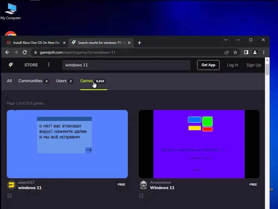Screen dimensions: 278x209
Task: Click the 6,919 games count badge
Action: pyautogui.click(x=100, y=81)
